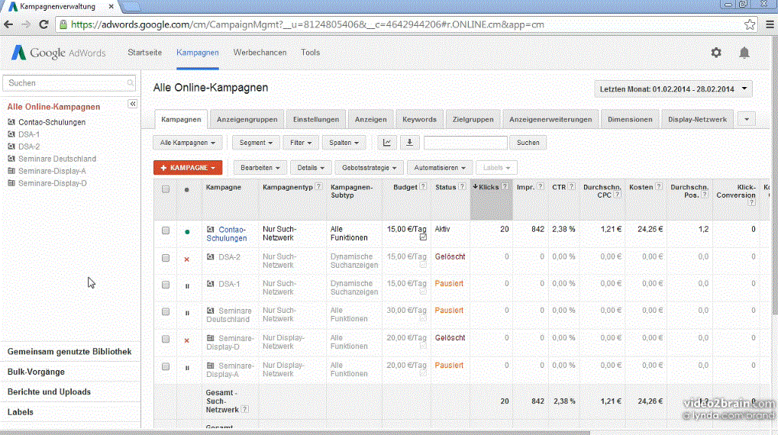Open the Tools menu
The height and width of the screenshot is (435, 778).
tap(310, 52)
